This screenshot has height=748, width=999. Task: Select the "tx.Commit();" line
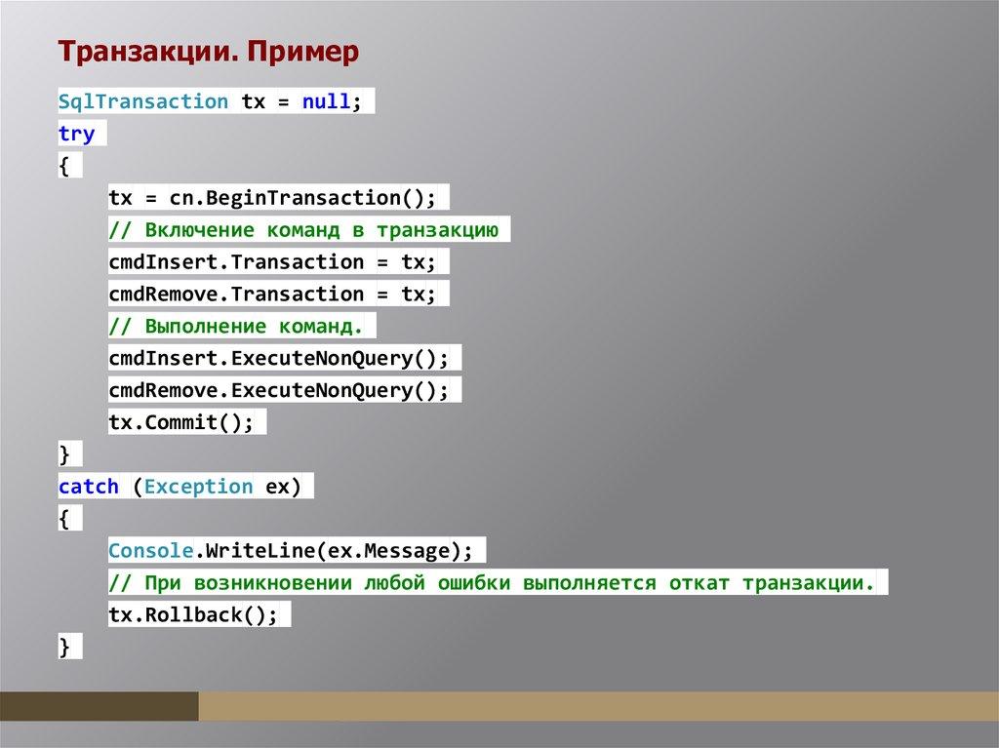pyautogui.click(x=180, y=423)
